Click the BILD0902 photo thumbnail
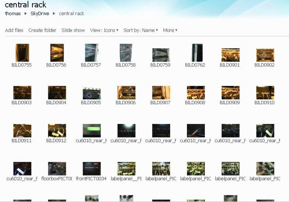Viewport: 289px width, 202px height. 265,55
